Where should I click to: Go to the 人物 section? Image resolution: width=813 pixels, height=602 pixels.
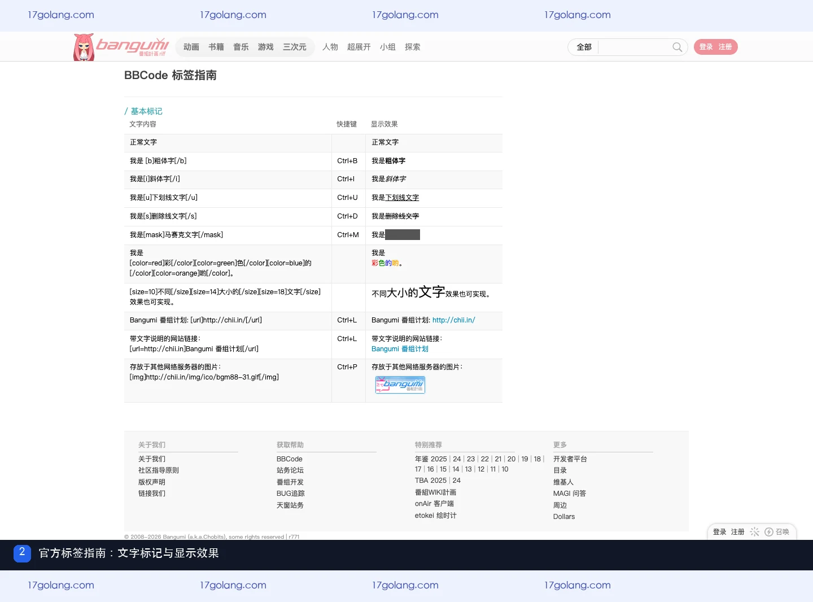(x=330, y=47)
